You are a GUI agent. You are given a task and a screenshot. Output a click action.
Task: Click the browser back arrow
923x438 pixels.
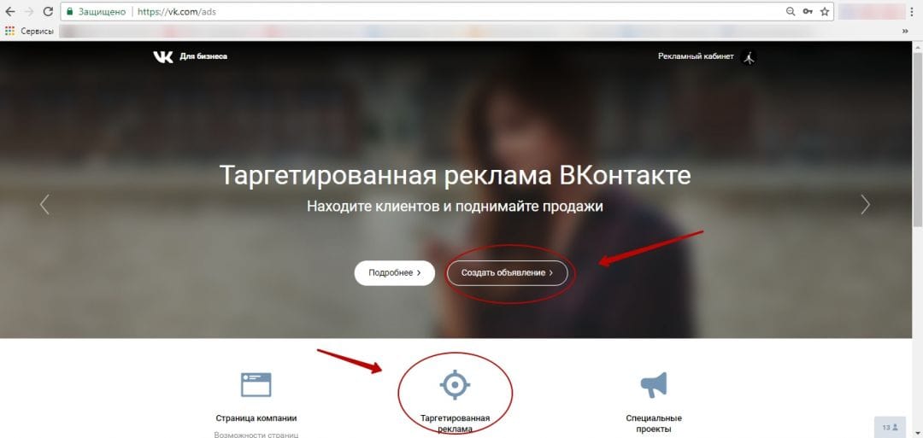(10, 12)
